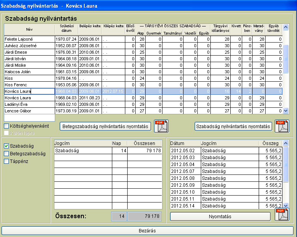The height and width of the screenshot is (237, 297).
Task: Select the Kiss Ferenc row
Action: pos(143,85)
